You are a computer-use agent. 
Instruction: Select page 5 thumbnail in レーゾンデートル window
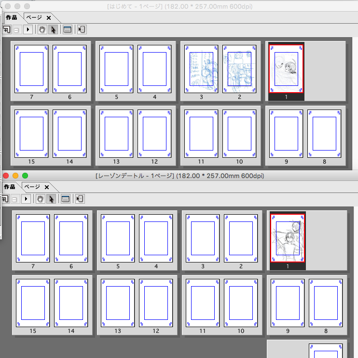(x=118, y=238)
